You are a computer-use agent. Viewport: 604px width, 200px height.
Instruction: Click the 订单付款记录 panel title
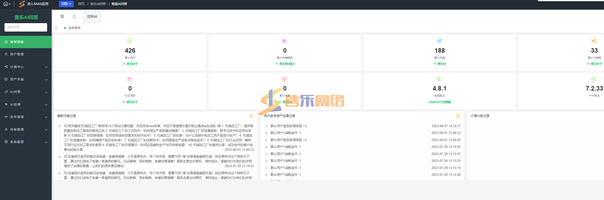click(x=480, y=116)
